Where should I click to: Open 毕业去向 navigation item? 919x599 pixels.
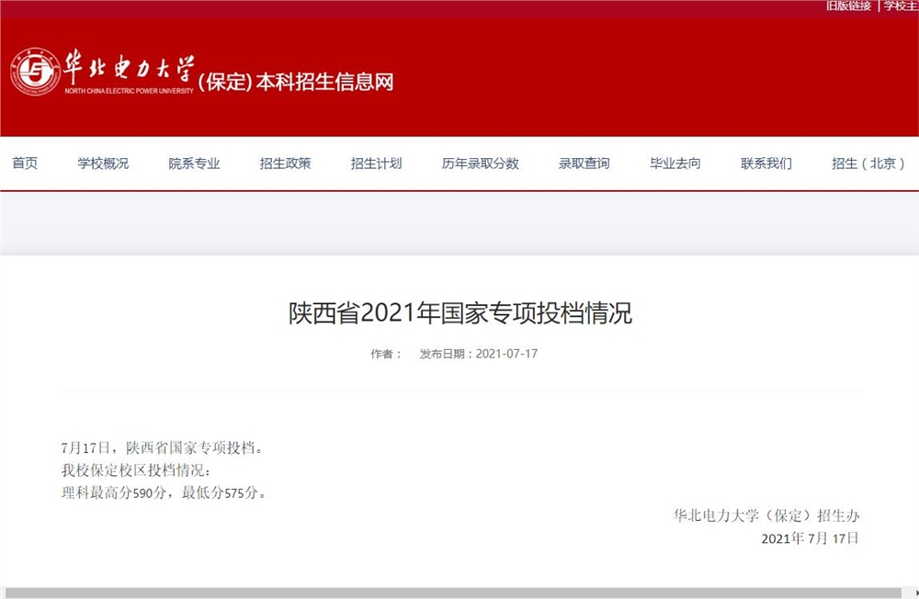(675, 164)
